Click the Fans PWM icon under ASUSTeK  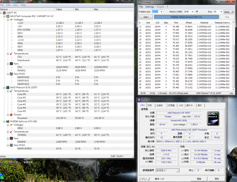[x=11, y=74]
